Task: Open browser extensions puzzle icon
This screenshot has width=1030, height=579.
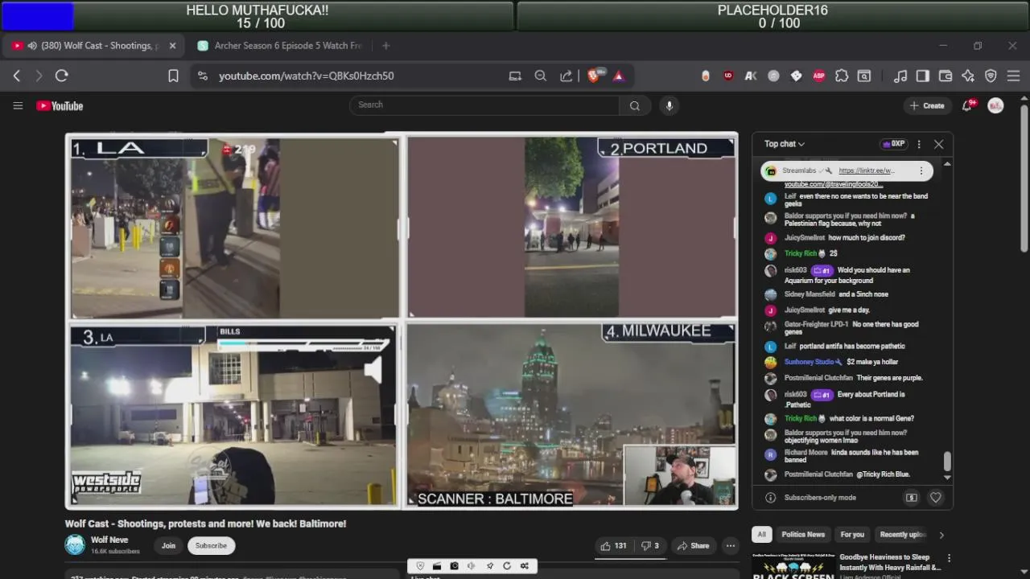Action: click(x=842, y=76)
